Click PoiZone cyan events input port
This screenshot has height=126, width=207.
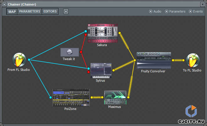pyautogui.click(x=50, y=97)
